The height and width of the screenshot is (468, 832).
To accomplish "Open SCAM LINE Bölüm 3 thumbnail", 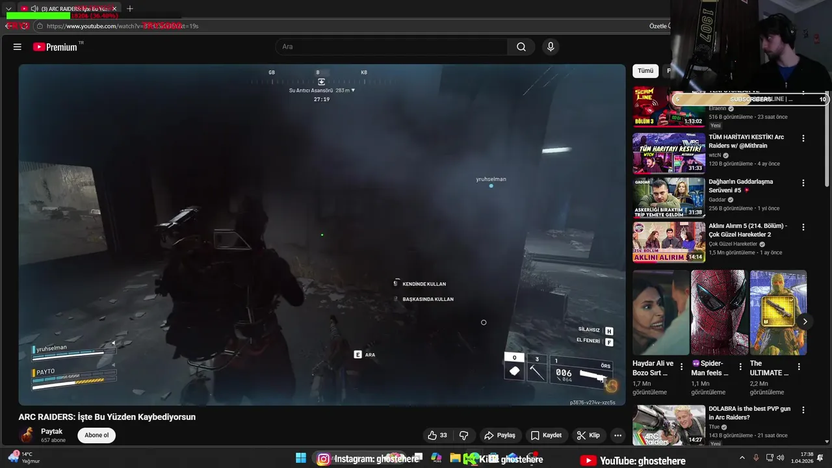I will (669, 107).
